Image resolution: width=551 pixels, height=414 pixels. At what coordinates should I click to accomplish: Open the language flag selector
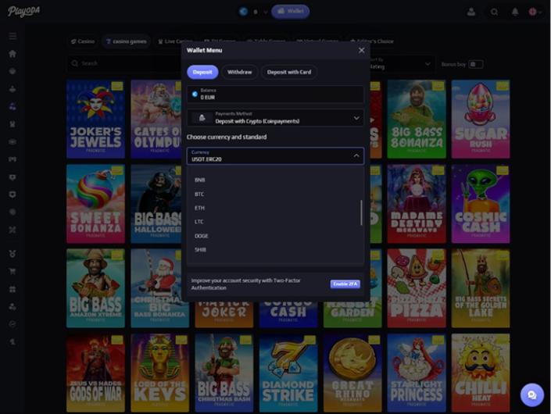[x=534, y=12]
